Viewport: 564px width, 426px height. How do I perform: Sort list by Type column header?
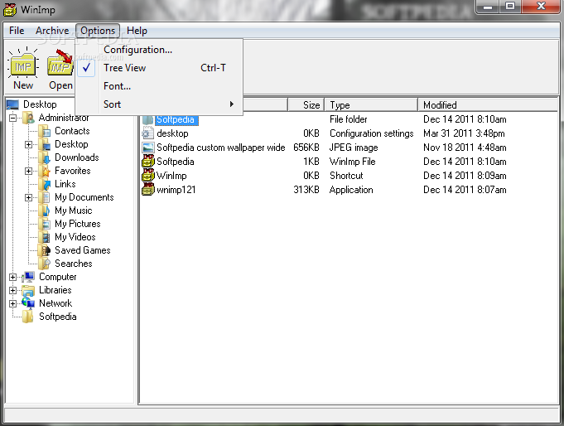[371, 104]
